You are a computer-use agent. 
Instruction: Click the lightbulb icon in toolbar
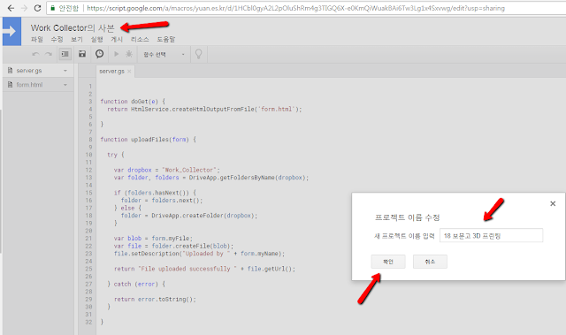[x=198, y=54]
